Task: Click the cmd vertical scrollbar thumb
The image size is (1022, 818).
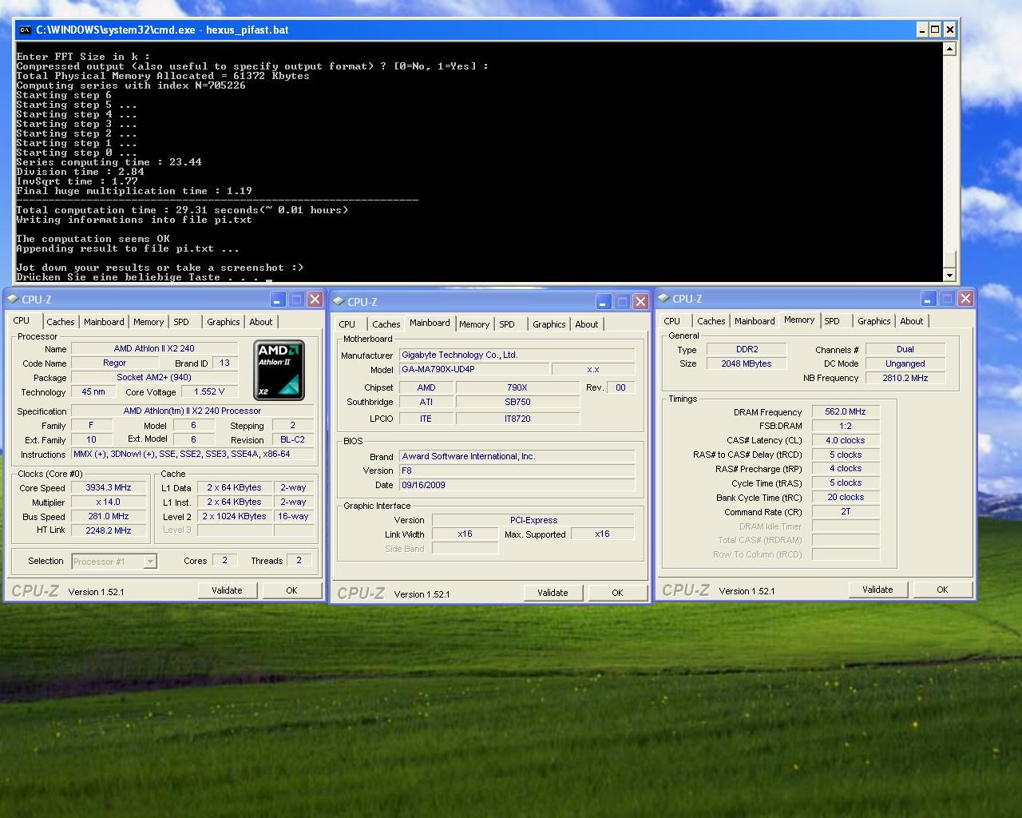Action: [x=949, y=260]
